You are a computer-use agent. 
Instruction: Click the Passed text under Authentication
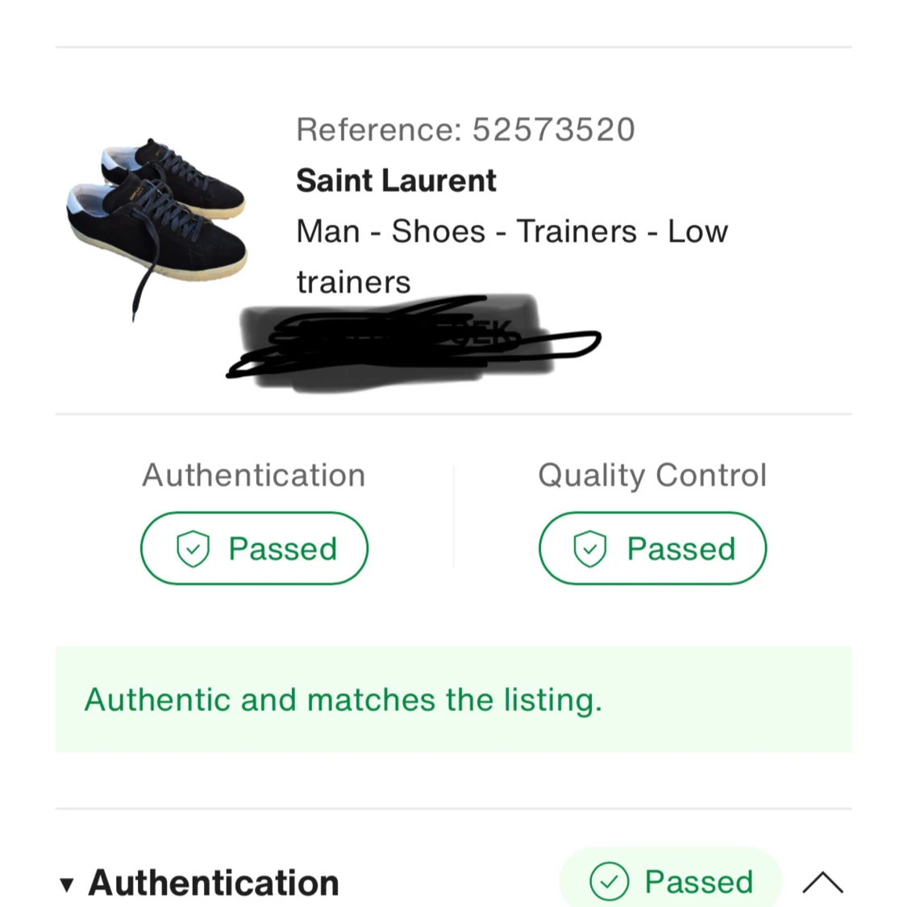[283, 548]
